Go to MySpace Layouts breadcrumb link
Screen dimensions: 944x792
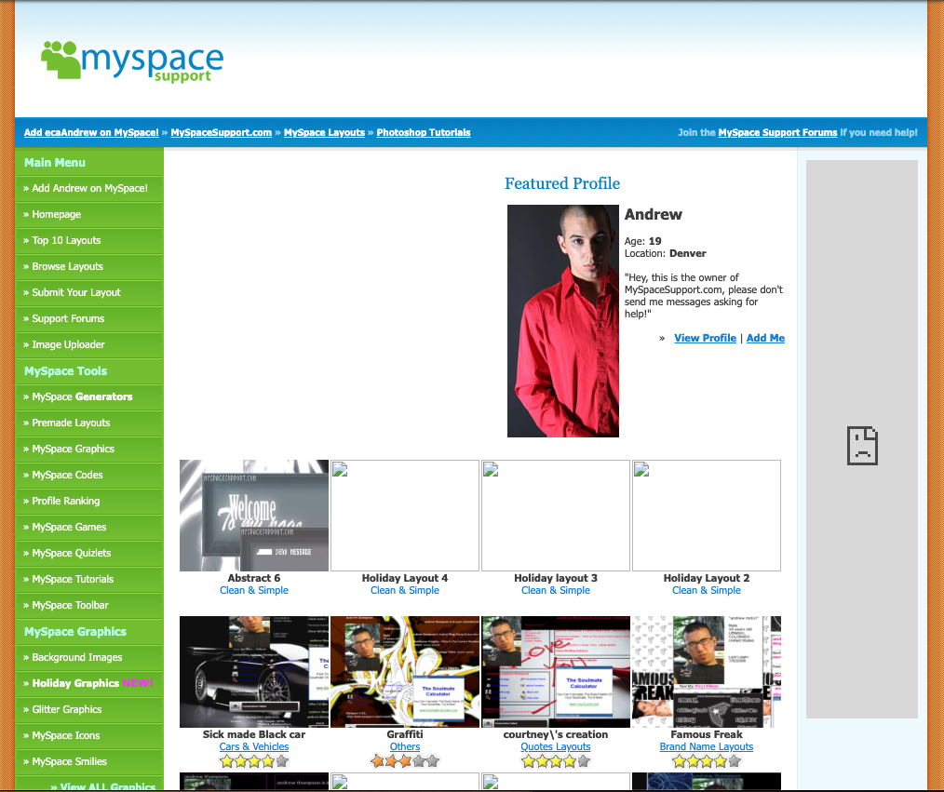[x=324, y=132]
